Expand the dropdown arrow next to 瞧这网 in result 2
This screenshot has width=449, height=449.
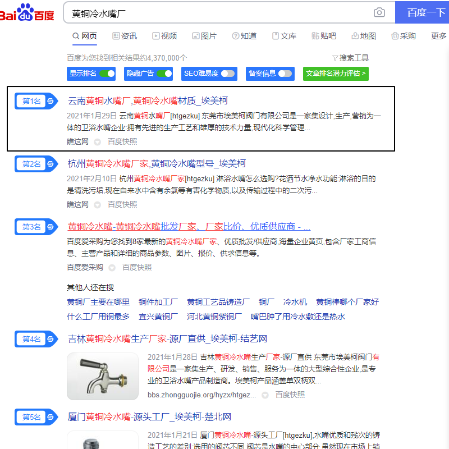coord(97,205)
